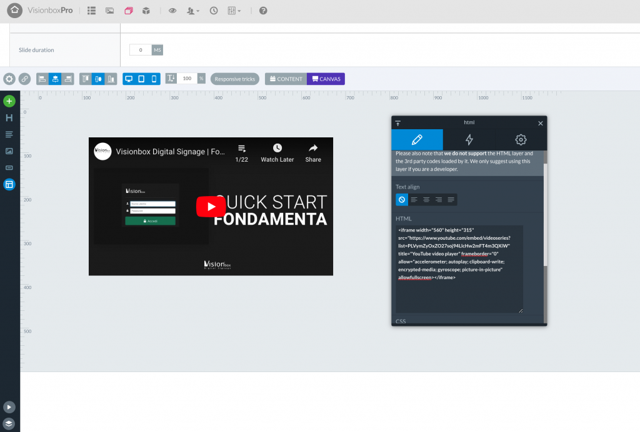Open the pink slides icon in top bar
This screenshot has height=432, width=640.
click(x=129, y=11)
